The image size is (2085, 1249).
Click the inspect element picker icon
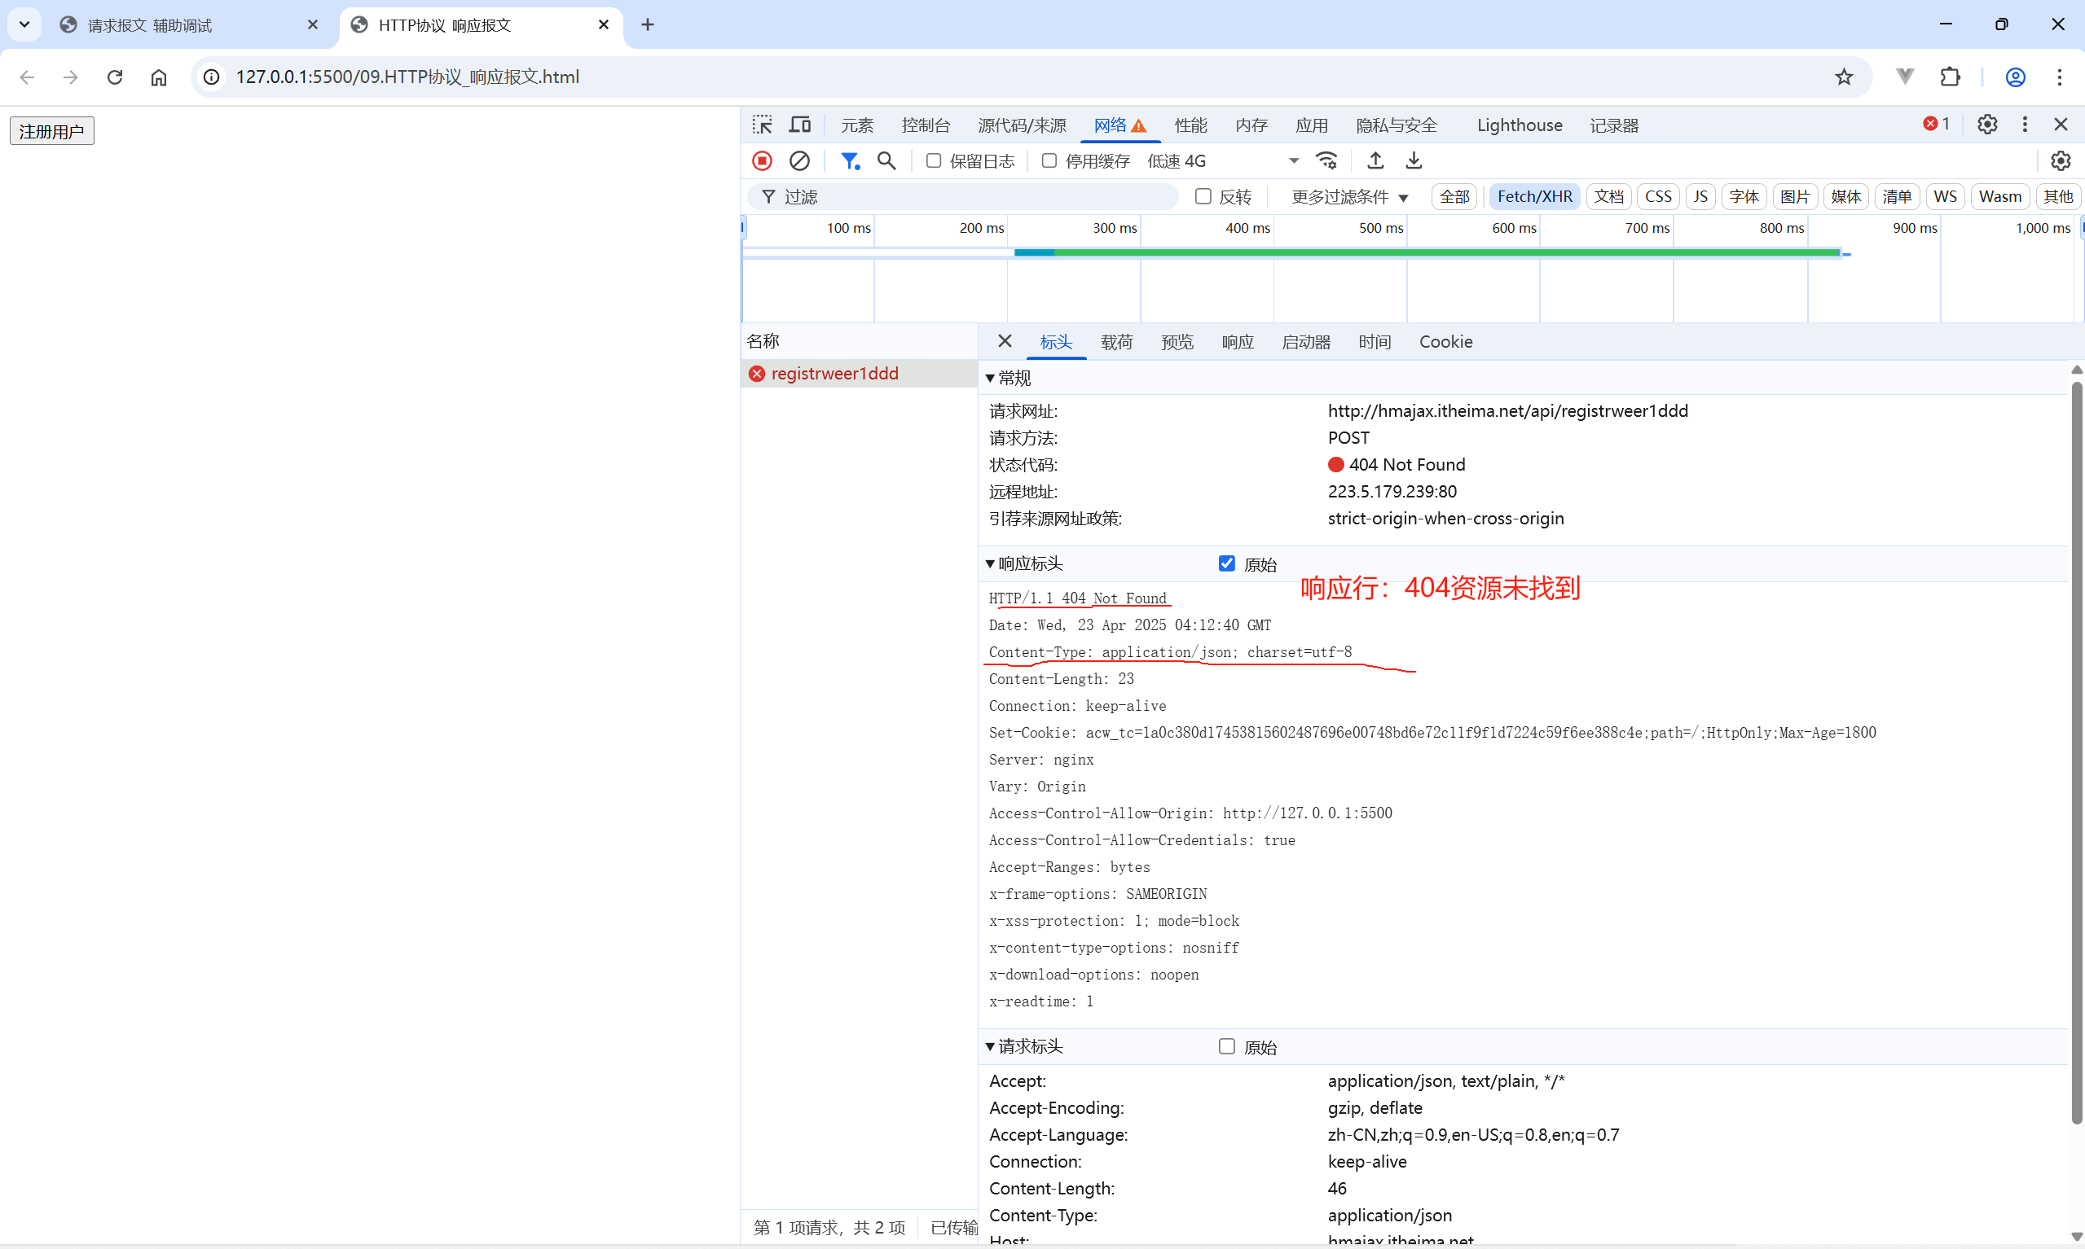(762, 125)
